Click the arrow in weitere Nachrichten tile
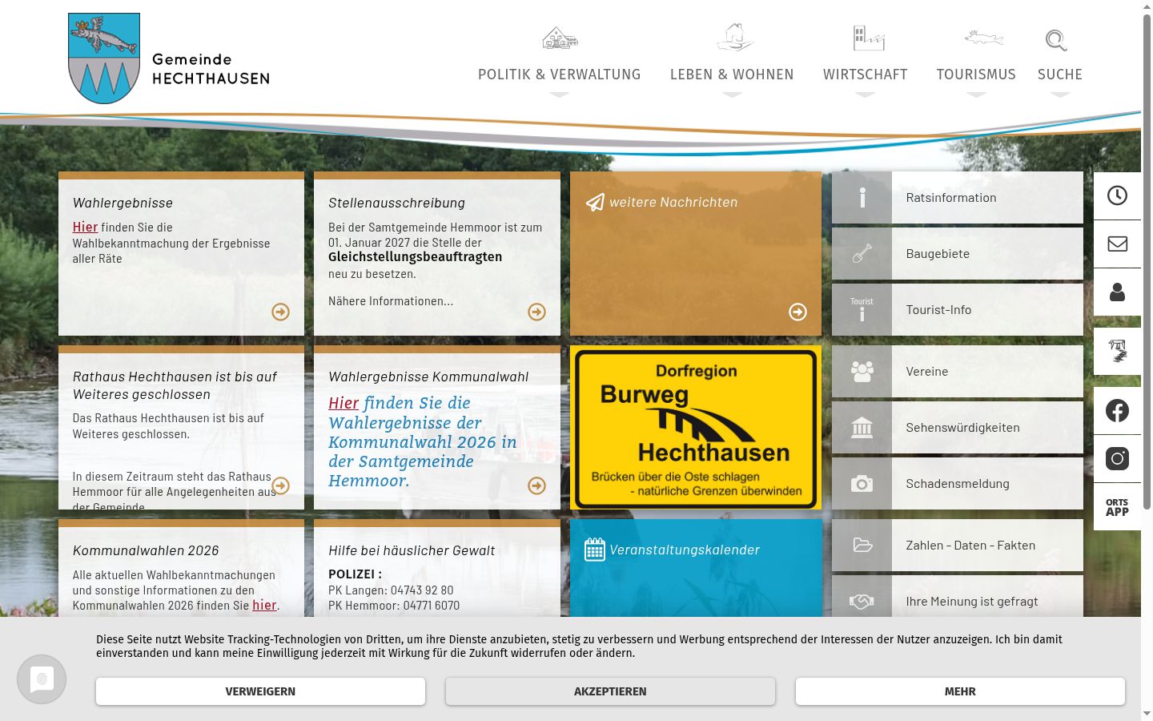 coord(797,312)
